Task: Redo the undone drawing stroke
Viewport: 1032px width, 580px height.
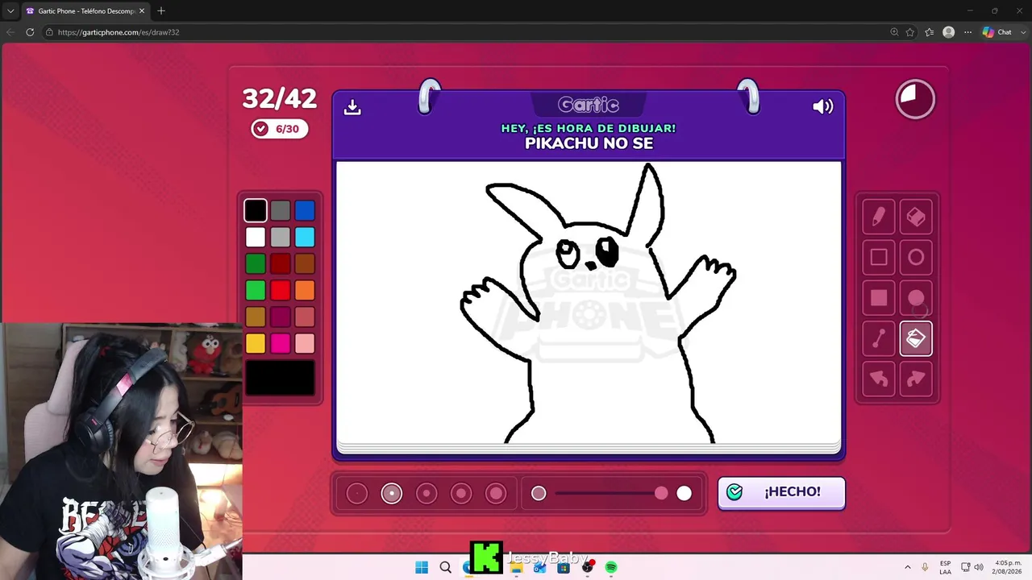Action: 916,379
